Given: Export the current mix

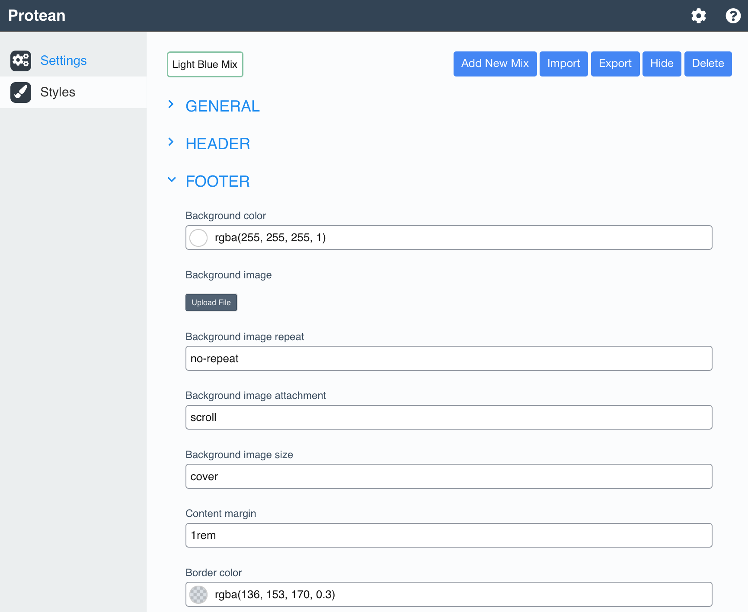Looking at the screenshot, I should click(x=615, y=64).
